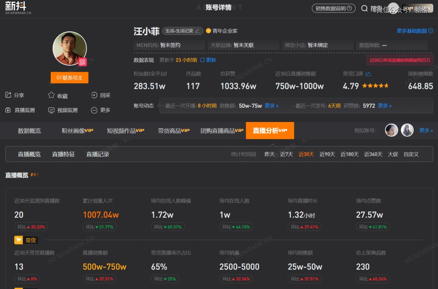The width and height of the screenshot is (438, 289).
Task: Select the 直播分析 tab
Action: coord(270,131)
